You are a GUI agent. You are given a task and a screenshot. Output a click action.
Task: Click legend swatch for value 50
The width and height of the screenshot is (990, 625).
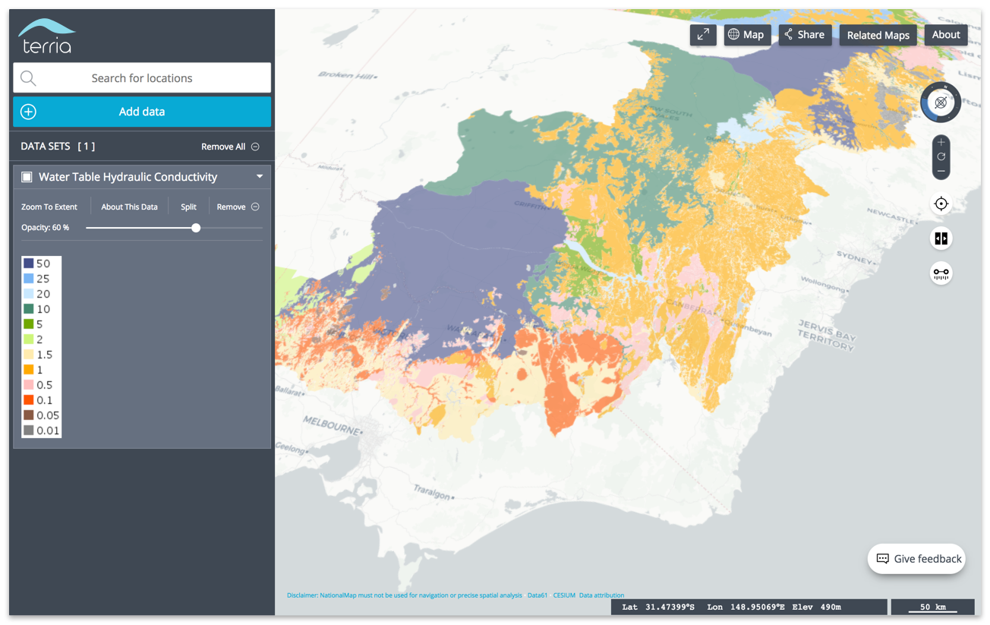[x=28, y=264]
